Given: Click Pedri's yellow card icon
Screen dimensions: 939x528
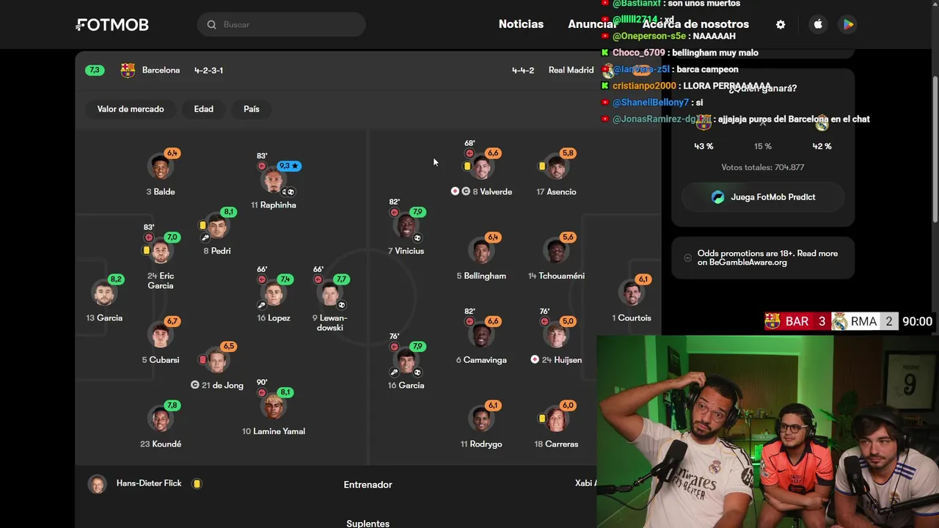Looking at the screenshot, I should (x=202, y=225).
